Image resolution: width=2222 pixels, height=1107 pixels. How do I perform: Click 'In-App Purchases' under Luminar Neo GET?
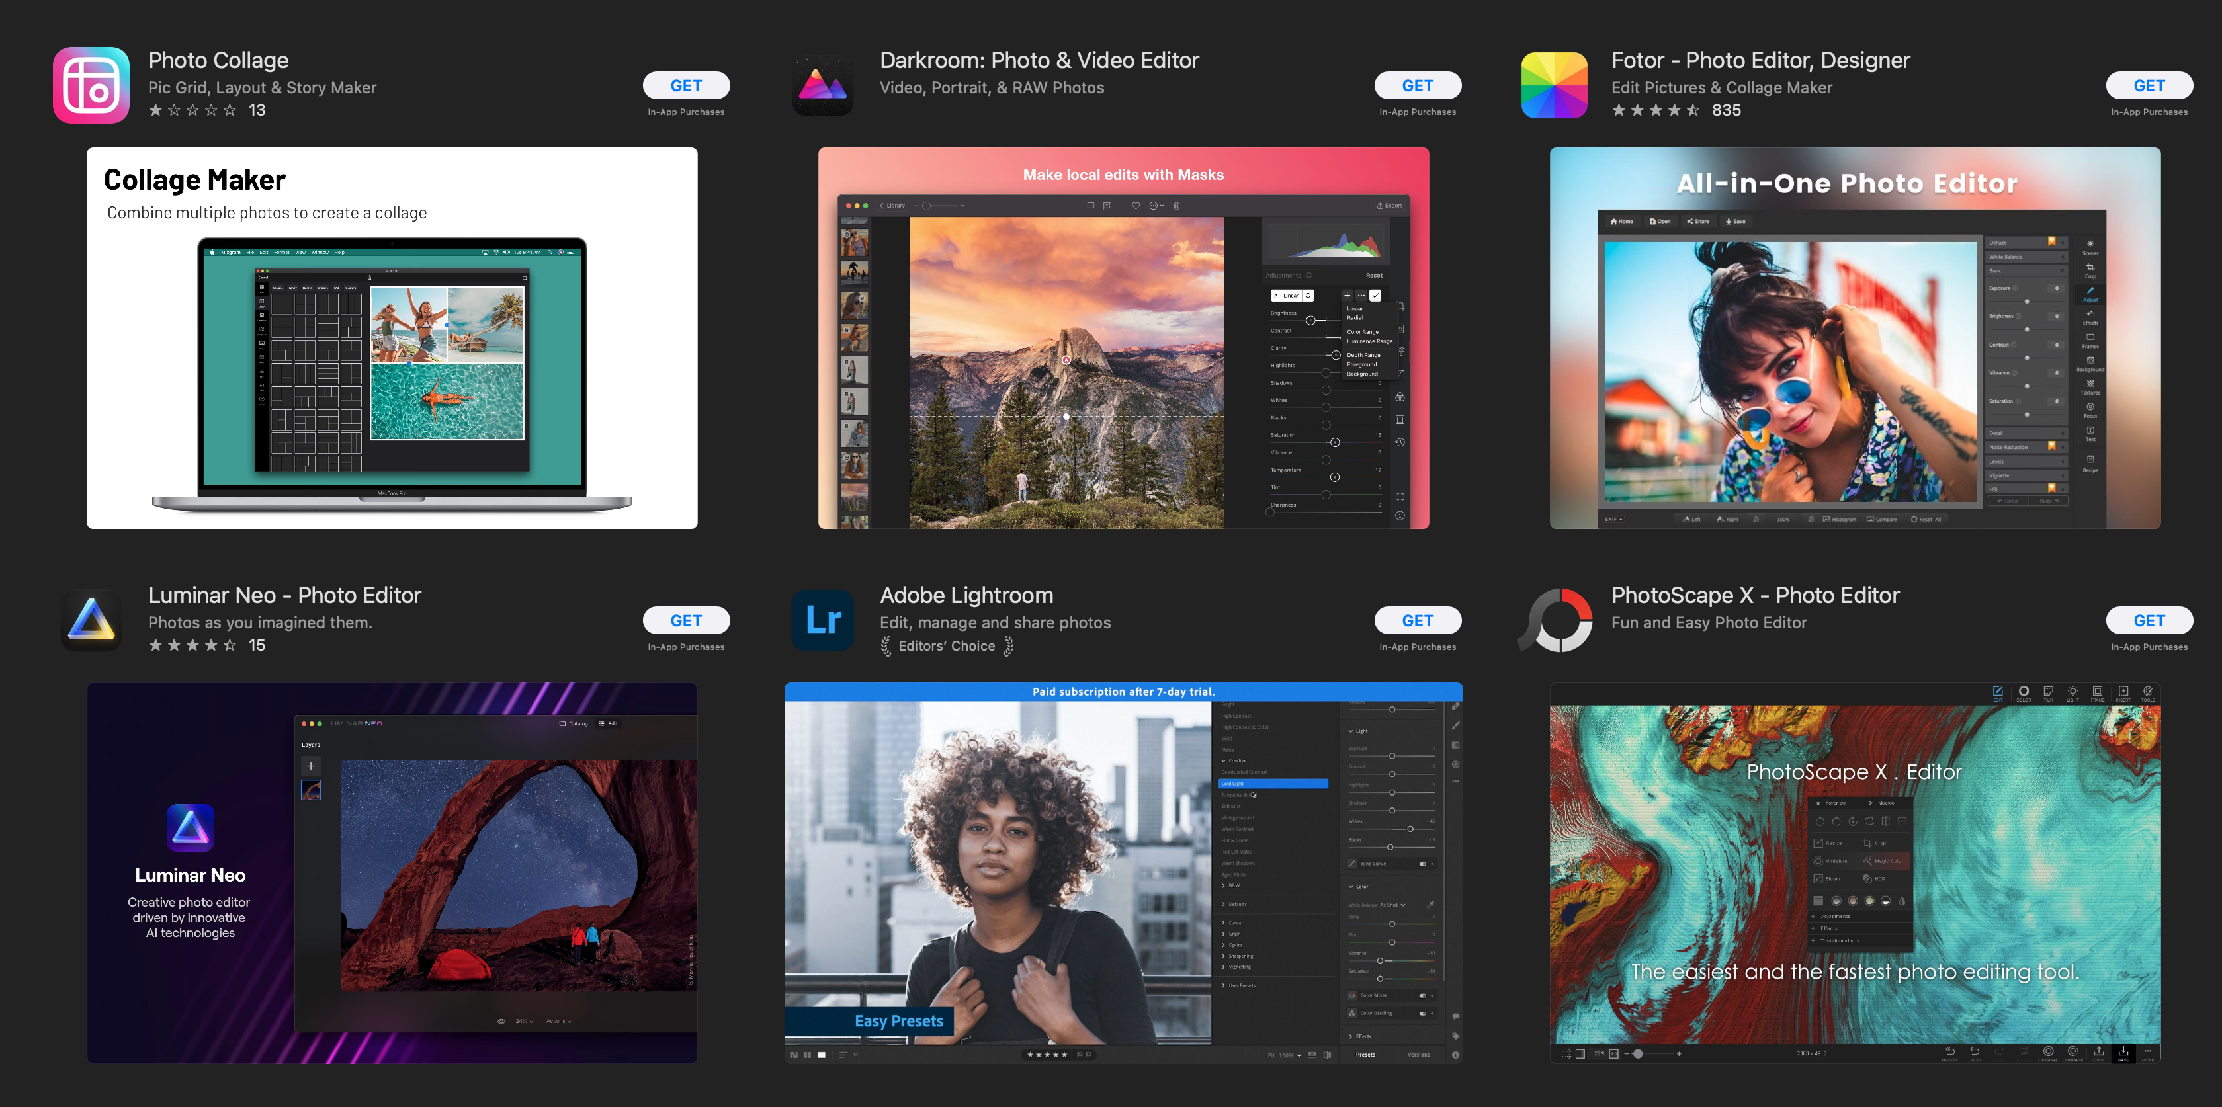(x=687, y=647)
